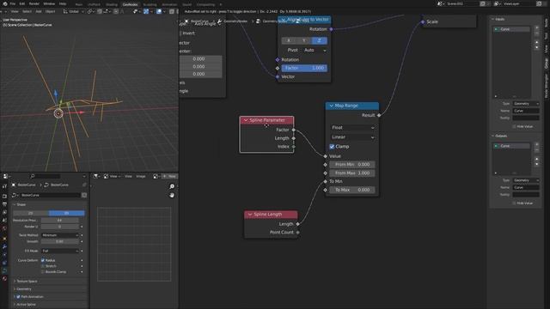Remove input with the Inputs minus button
This screenshot has height=309, width=550.
click(536, 33)
